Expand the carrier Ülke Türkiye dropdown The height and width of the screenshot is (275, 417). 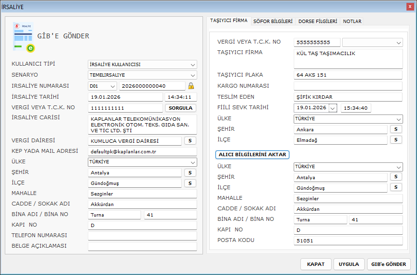click(x=398, y=119)
